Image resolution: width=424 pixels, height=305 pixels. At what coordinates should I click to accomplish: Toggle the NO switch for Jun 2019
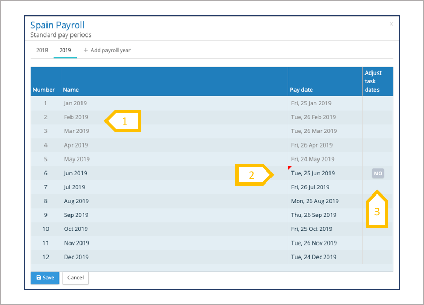click(x=378, y=173)
